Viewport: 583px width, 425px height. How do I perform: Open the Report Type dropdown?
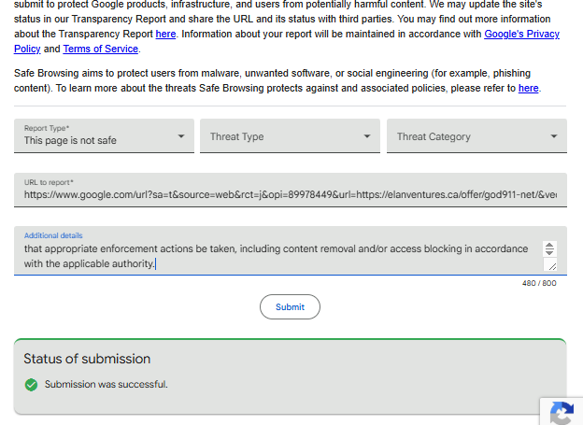pyautogui.click(x=104, y=135)
